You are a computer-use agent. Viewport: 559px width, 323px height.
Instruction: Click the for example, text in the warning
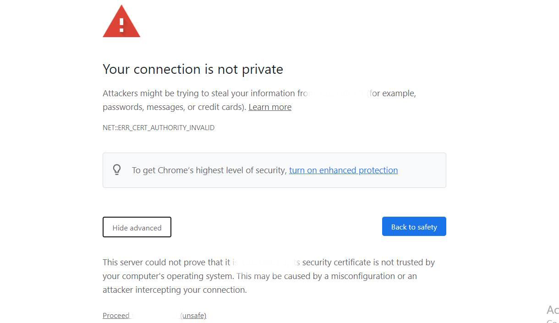coord(393,93)
